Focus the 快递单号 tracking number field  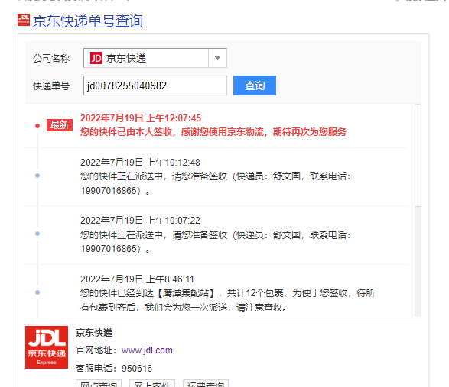coord(155,85)
